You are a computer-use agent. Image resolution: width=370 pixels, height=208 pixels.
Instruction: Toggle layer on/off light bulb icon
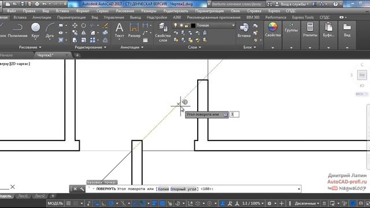[175, 25]
